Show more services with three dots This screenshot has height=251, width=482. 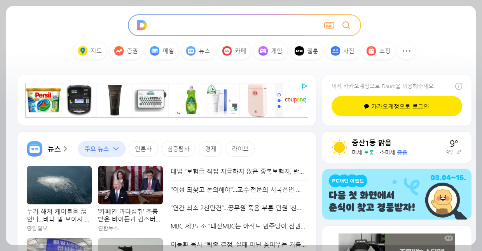tap(407, 51)
